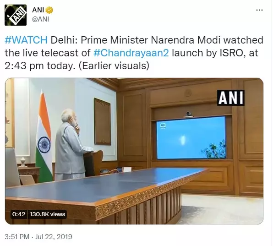
Task: Play the embedded ANI video
Action: point(134,151)
